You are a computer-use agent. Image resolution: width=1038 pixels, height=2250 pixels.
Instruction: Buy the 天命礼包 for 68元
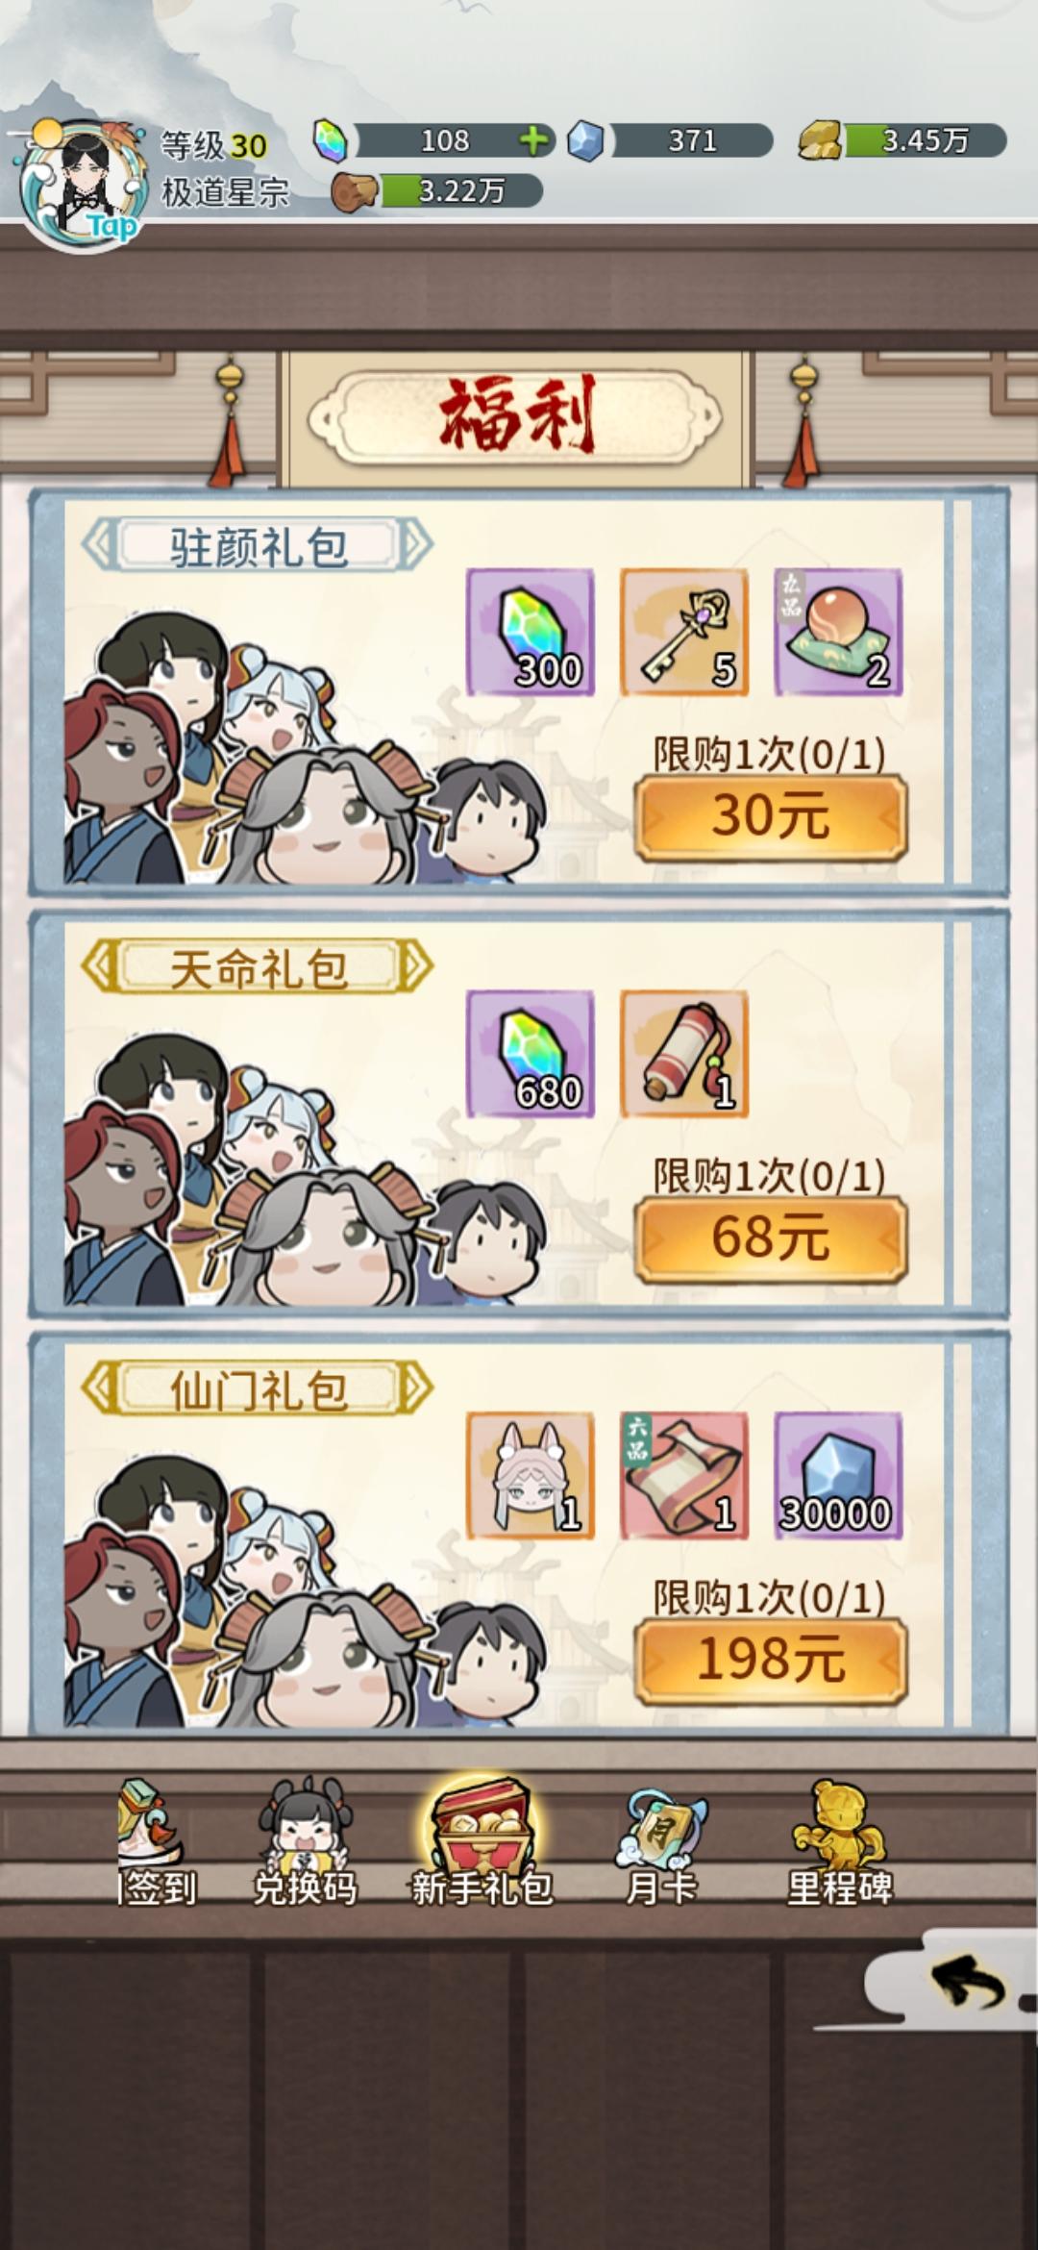(771, 1238)
